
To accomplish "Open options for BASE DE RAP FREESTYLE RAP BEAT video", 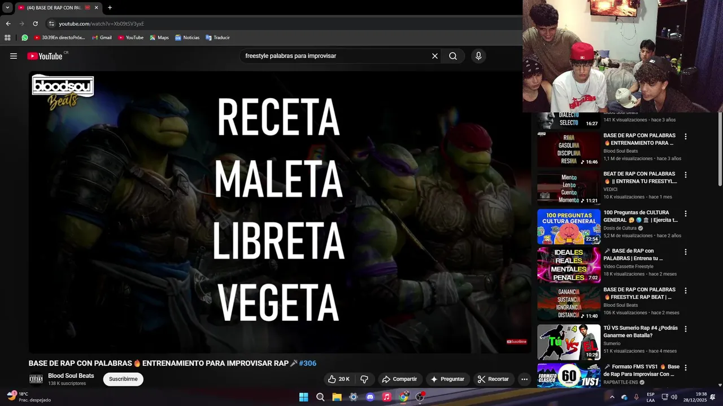I will 686,290.
